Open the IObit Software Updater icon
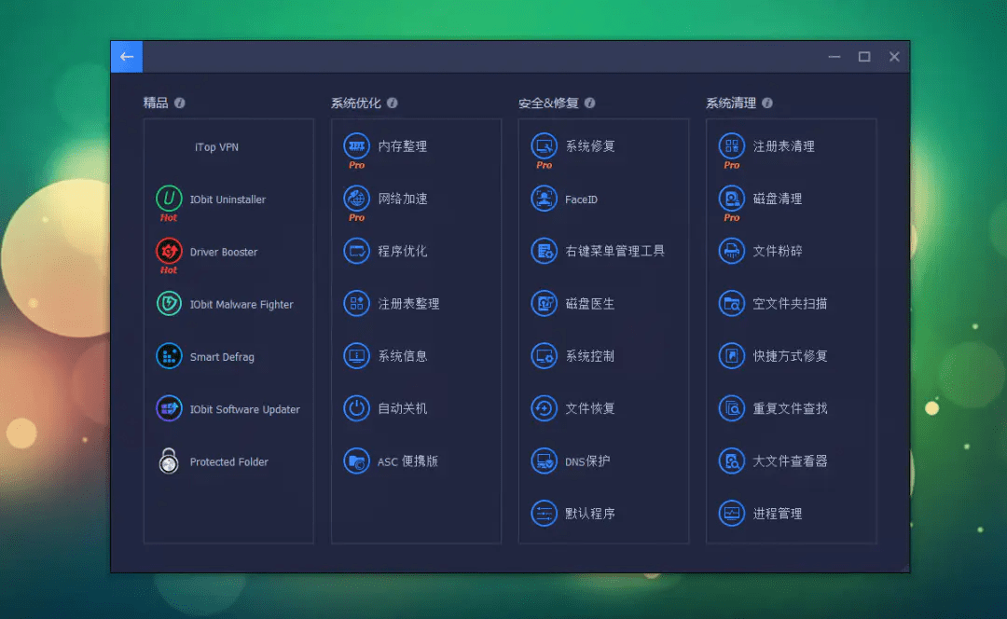This screenshot has height=619, width=1007. tap(169, 408)
